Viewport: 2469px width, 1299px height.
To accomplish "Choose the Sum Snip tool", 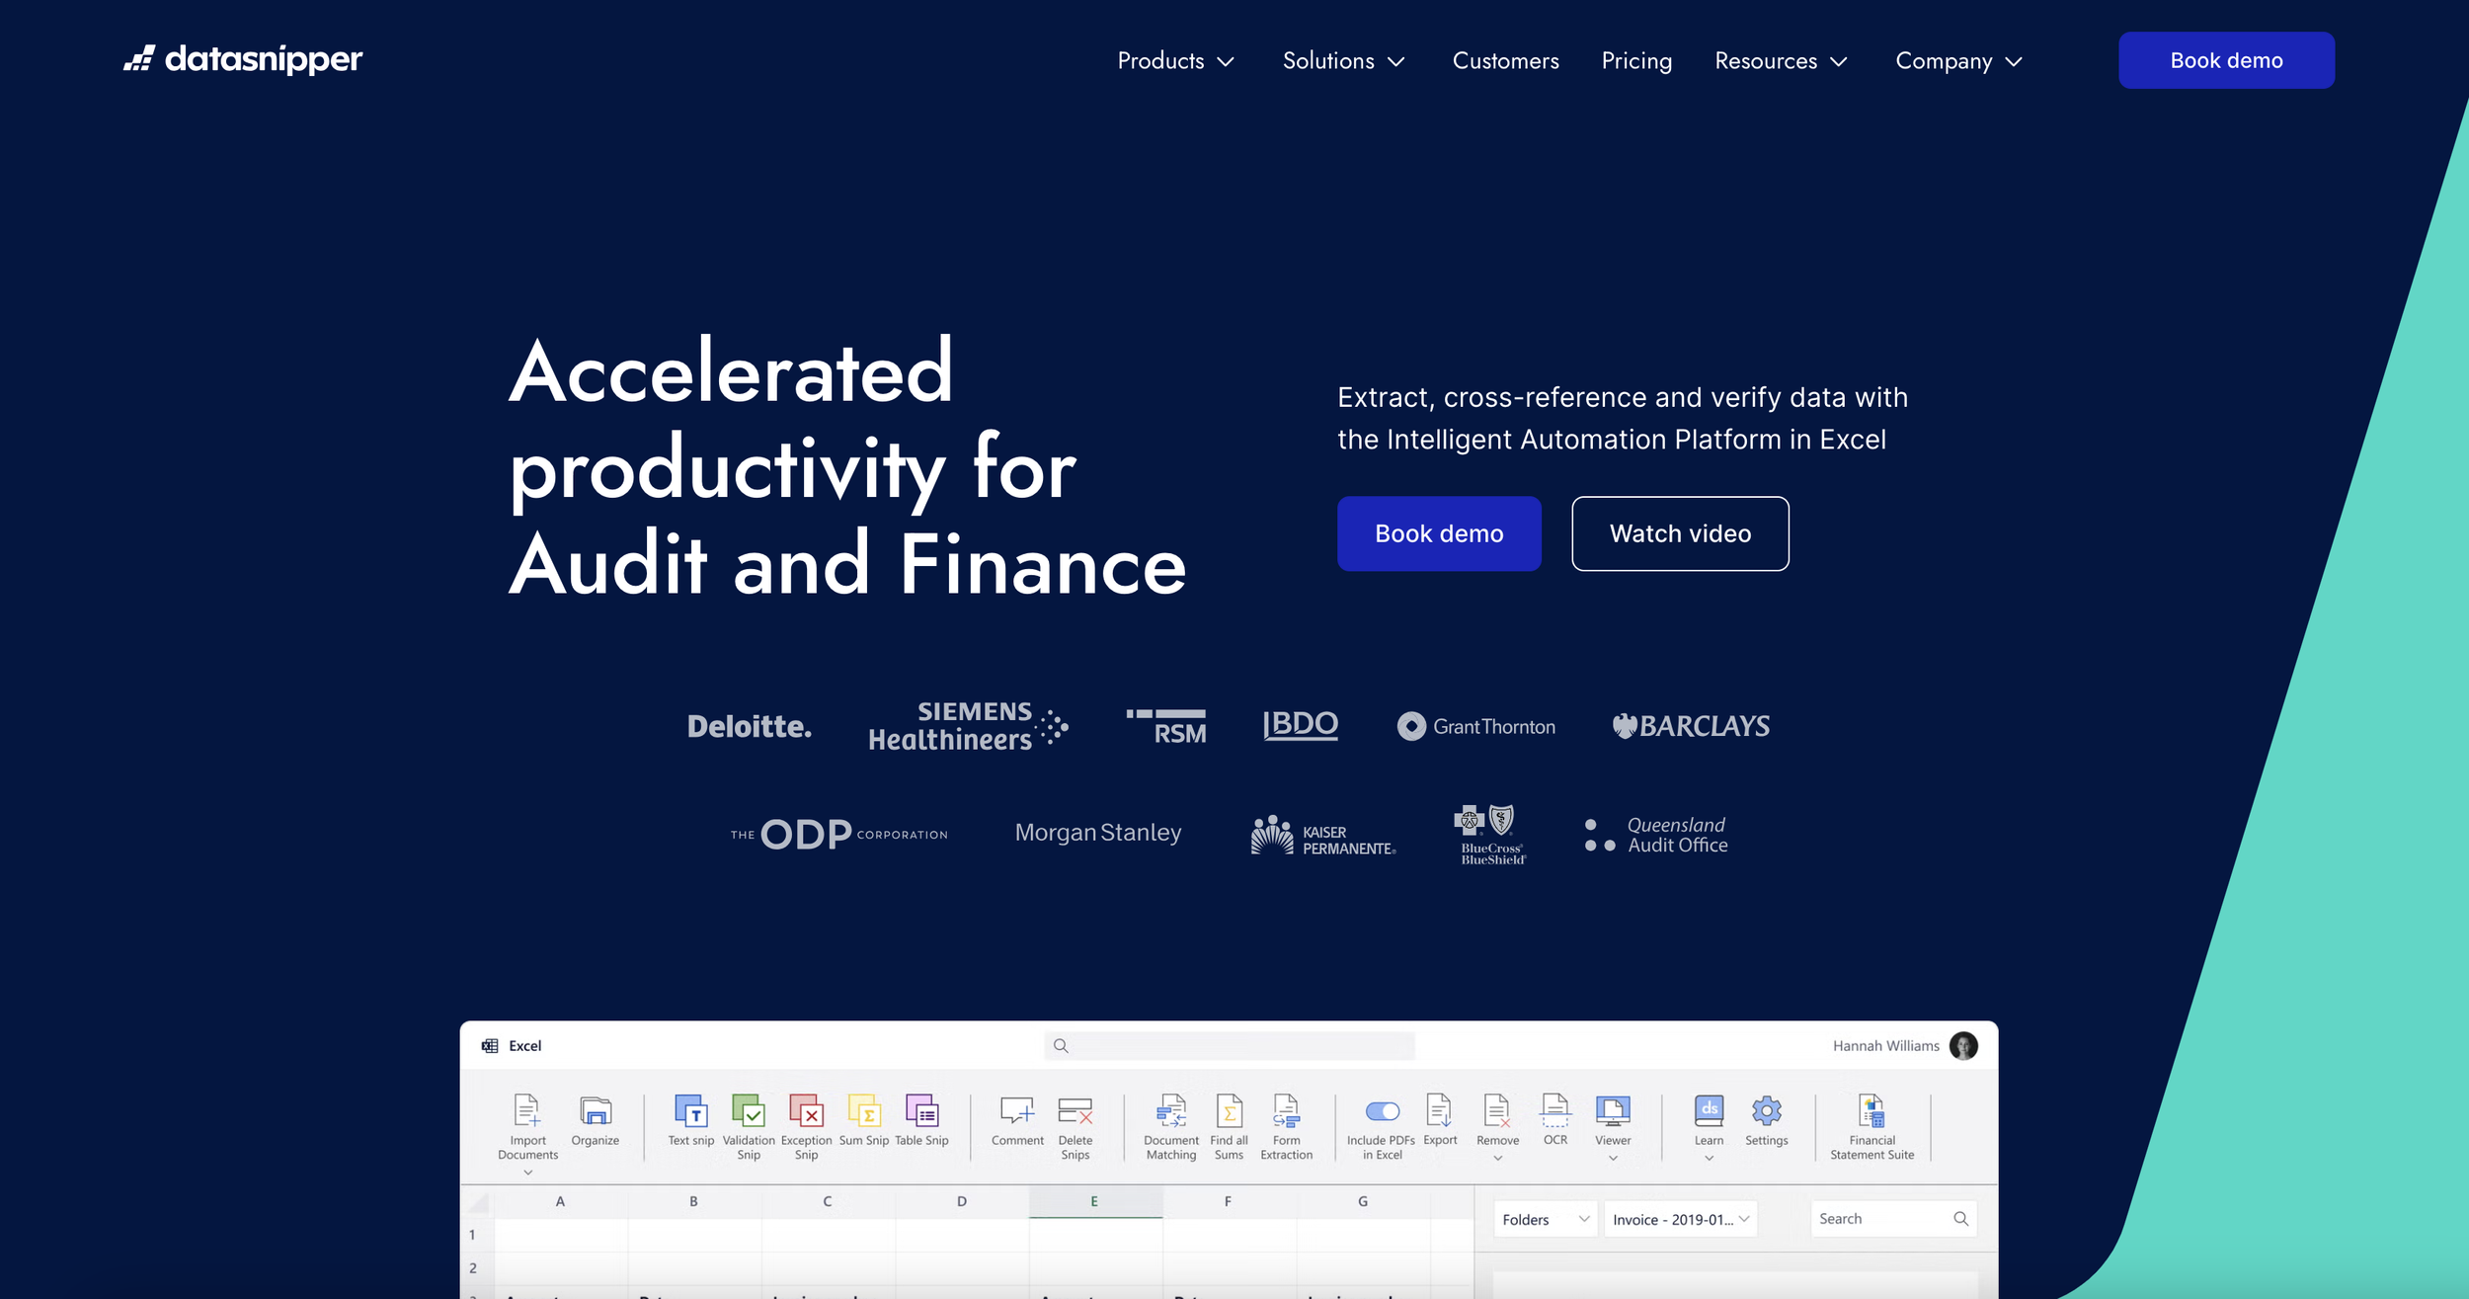I will (x=864, y=1112).
